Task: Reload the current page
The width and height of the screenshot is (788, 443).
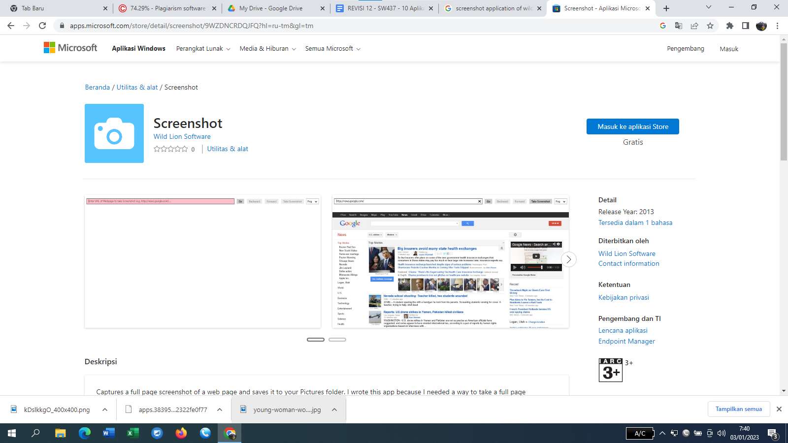Action: (42, 26)
